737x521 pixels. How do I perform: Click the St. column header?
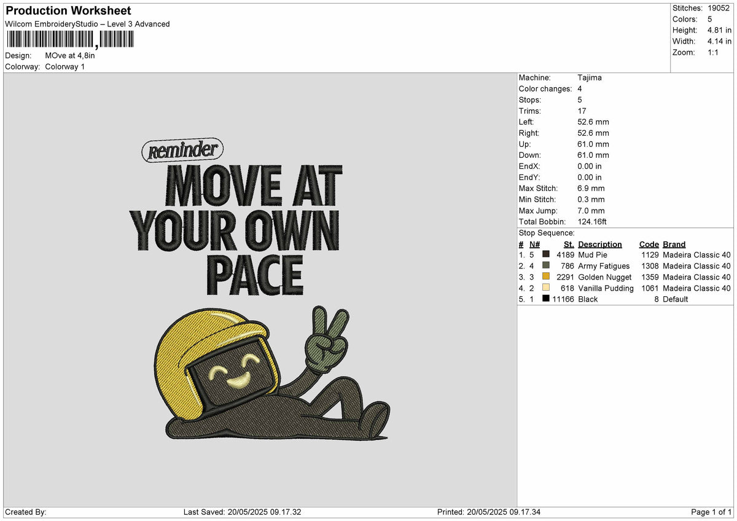[568, 244]
